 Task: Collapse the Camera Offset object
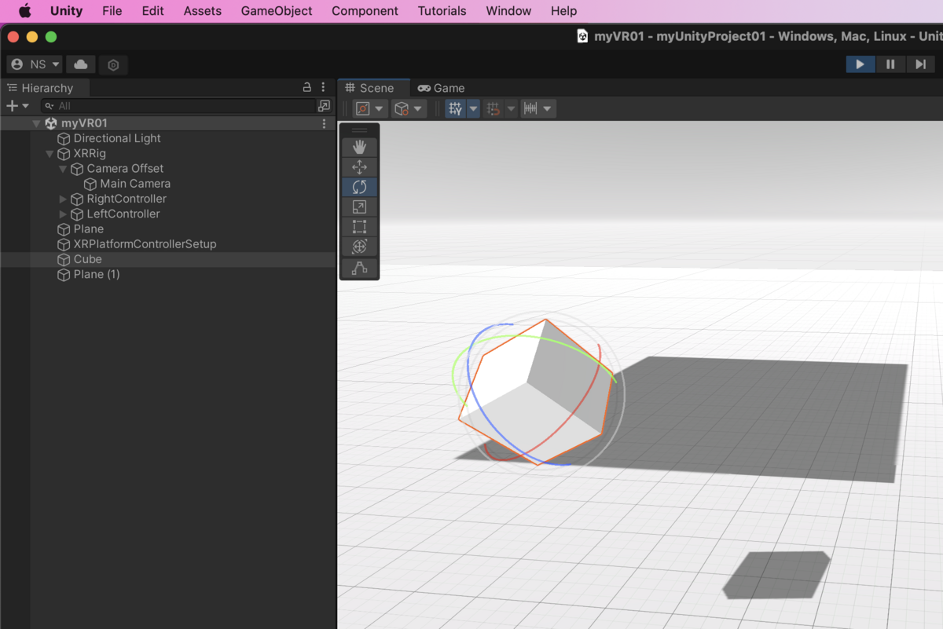63,169
